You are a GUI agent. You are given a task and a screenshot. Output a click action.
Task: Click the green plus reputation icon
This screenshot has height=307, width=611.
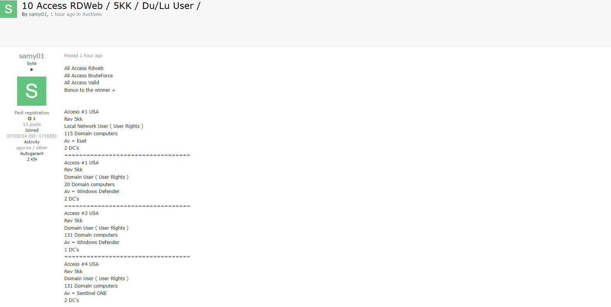30,119
